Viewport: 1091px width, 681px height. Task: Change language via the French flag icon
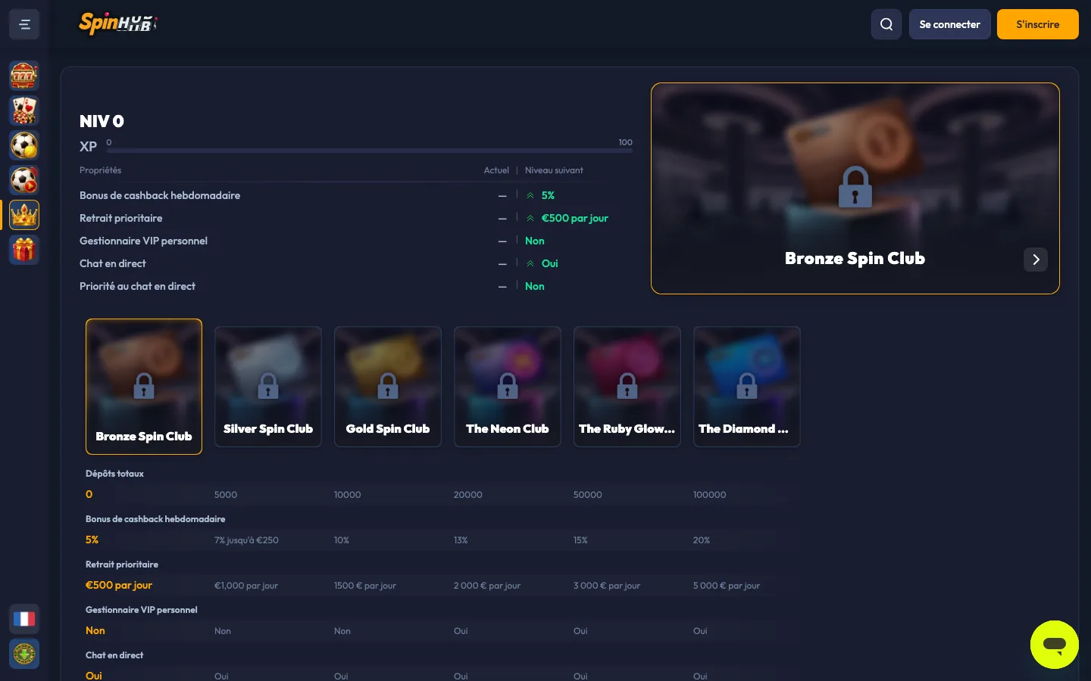tap(24, 619)
